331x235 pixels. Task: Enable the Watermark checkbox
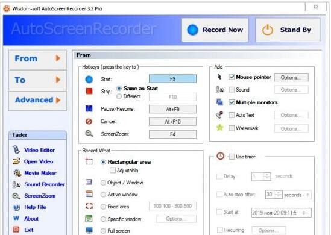tap(232, 128)
